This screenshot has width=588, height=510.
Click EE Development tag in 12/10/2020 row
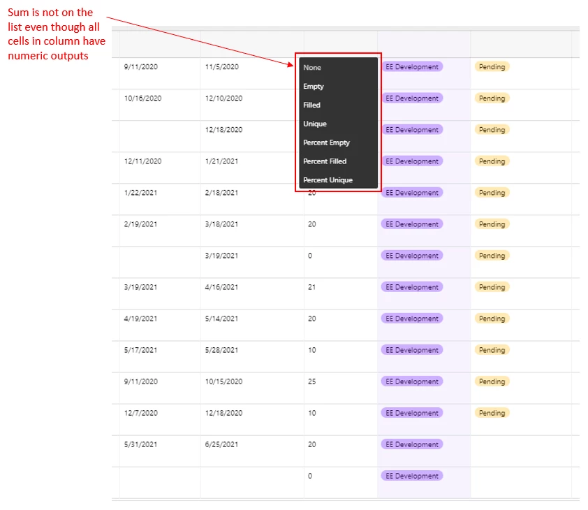tap(412, 99)
